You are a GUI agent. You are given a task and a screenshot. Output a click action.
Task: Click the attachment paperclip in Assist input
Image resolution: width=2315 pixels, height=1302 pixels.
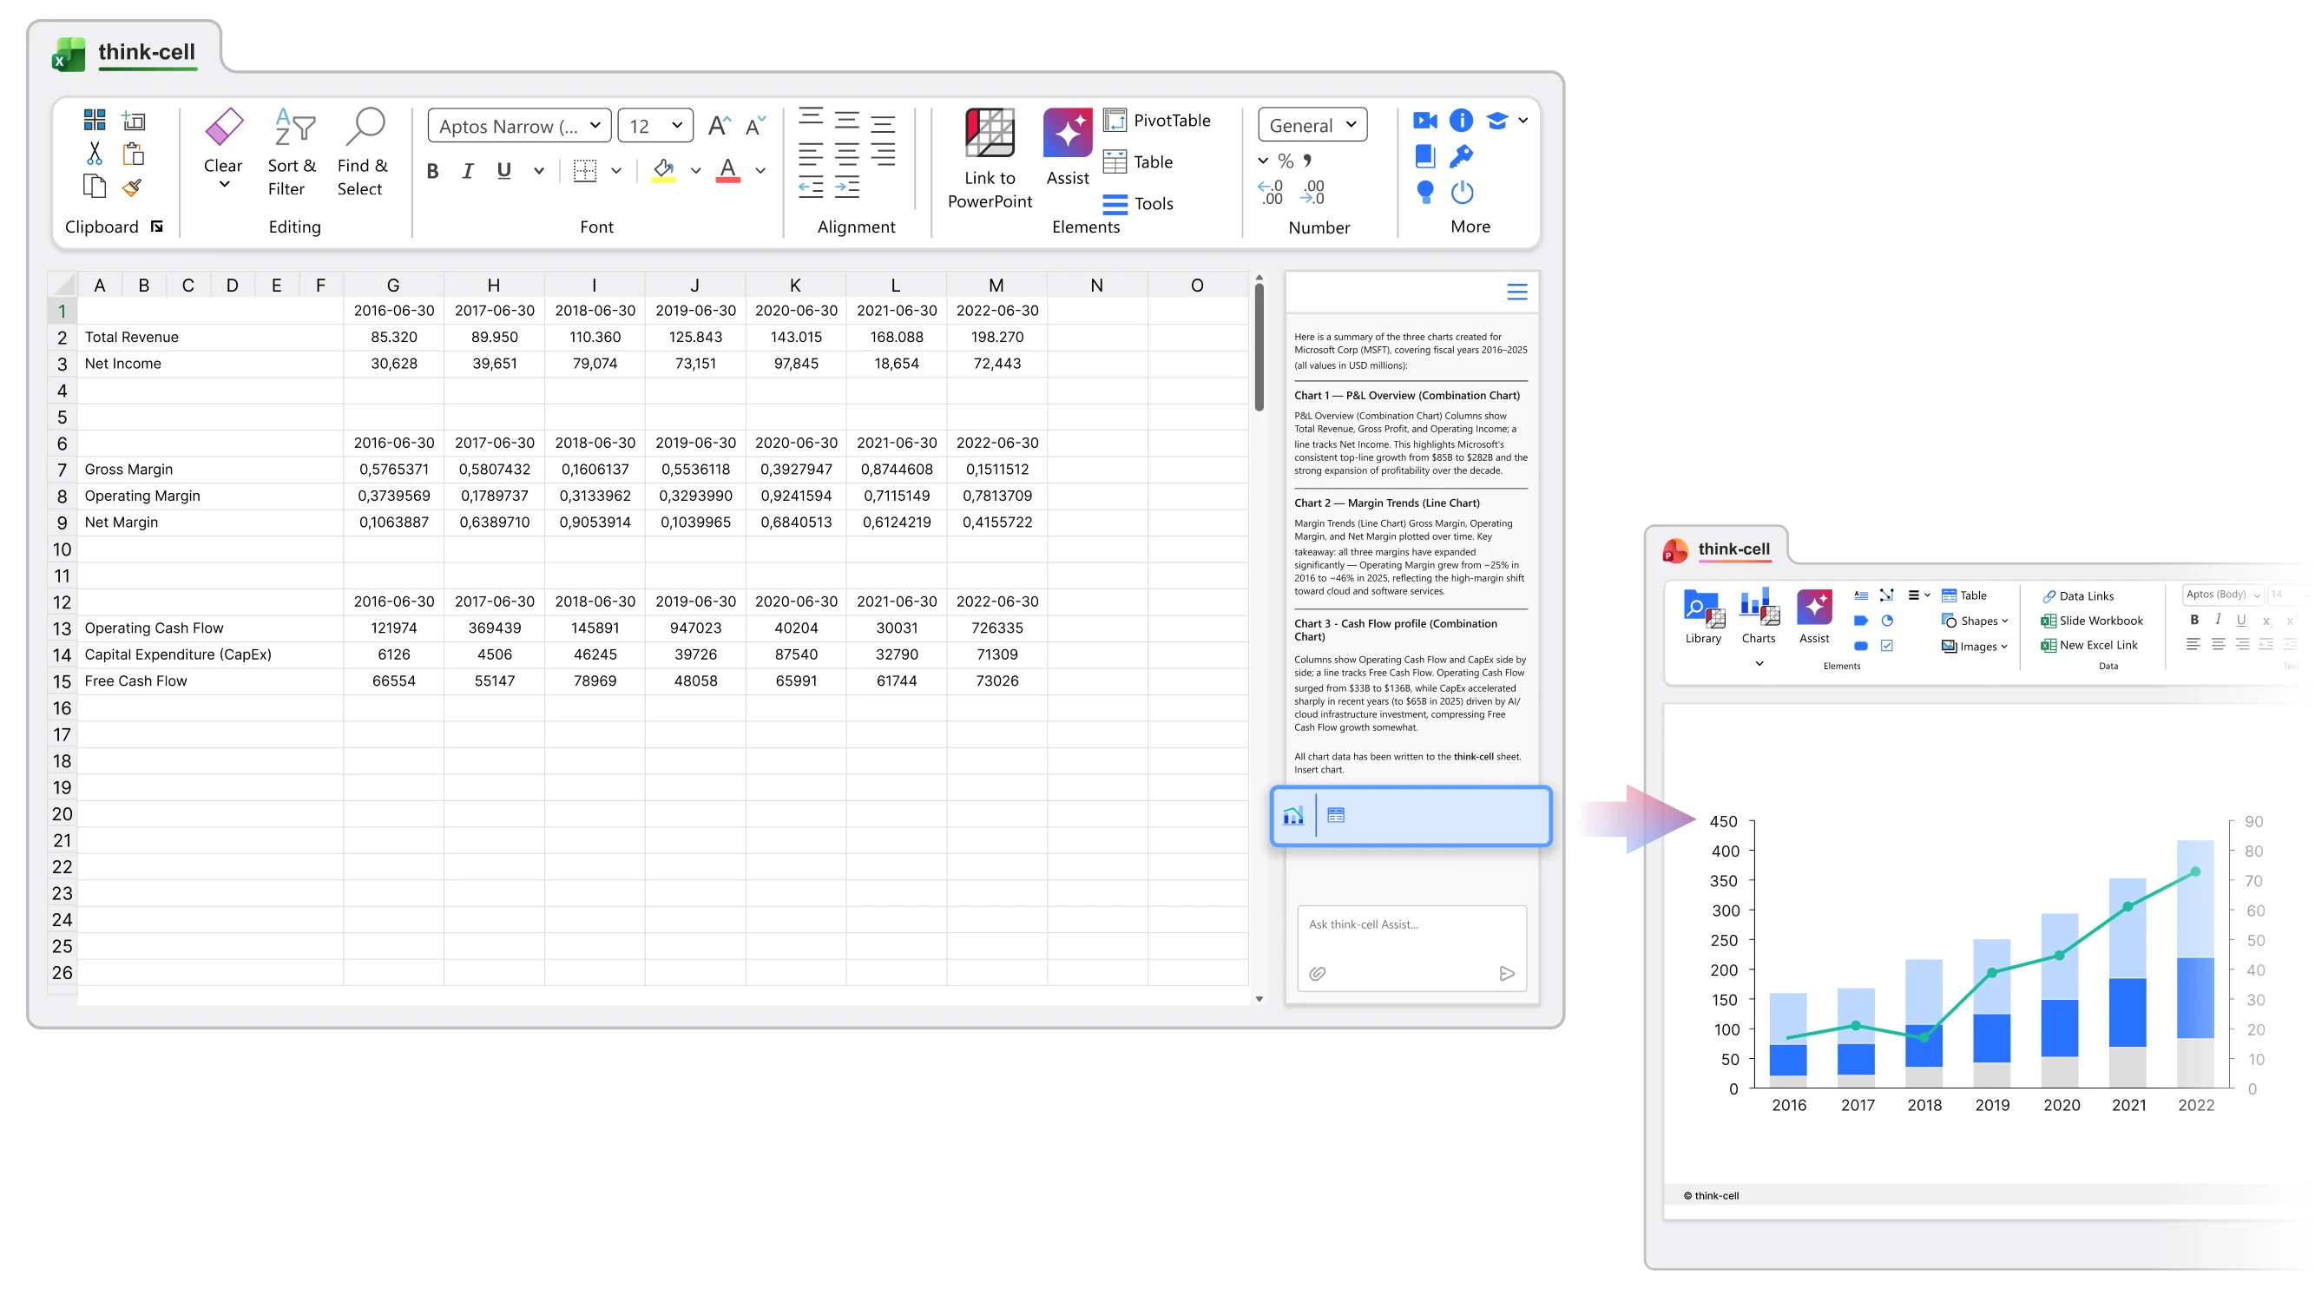click(1318, 973)
